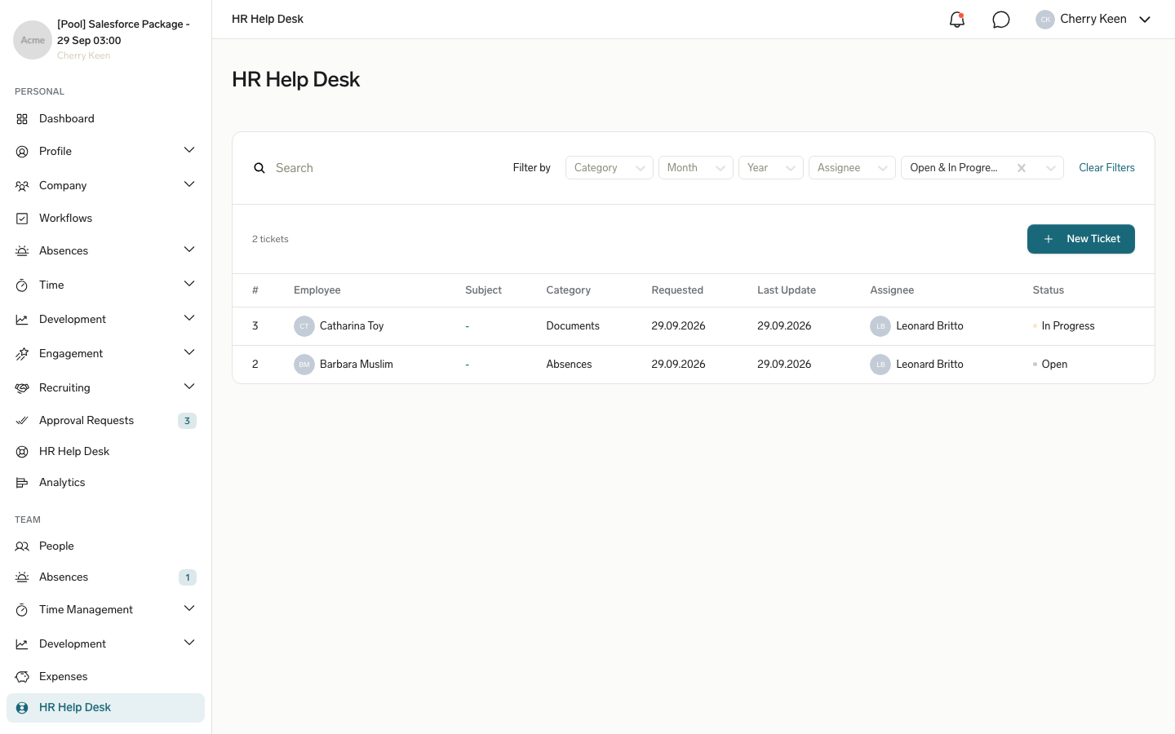Click the Engagement sparkle icon
This screenshot has width=1175, height=734.
[22, 354]
